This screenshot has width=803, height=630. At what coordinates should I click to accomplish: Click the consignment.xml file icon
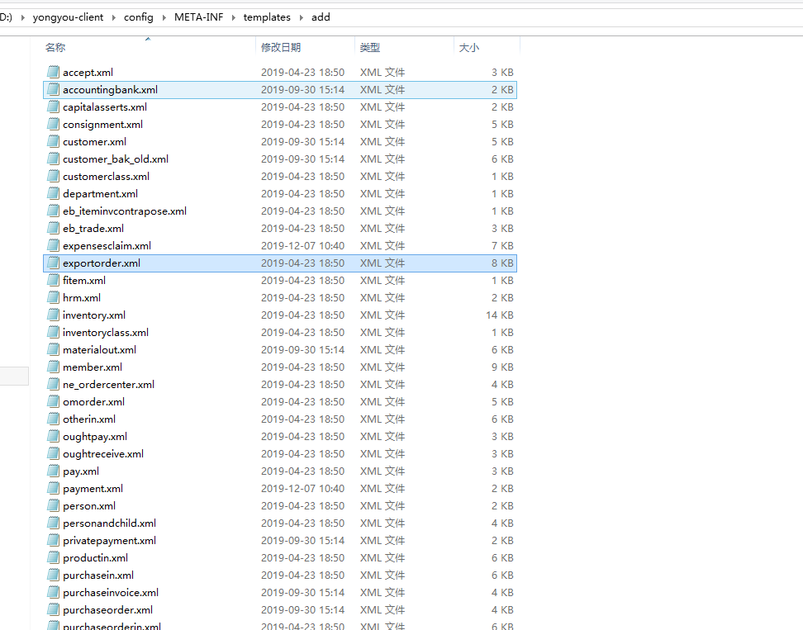click(53, 125)
